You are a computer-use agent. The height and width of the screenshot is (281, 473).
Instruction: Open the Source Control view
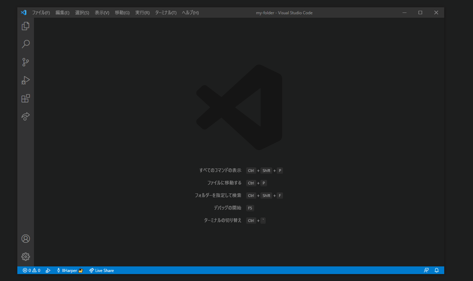[x=26, y=62]
